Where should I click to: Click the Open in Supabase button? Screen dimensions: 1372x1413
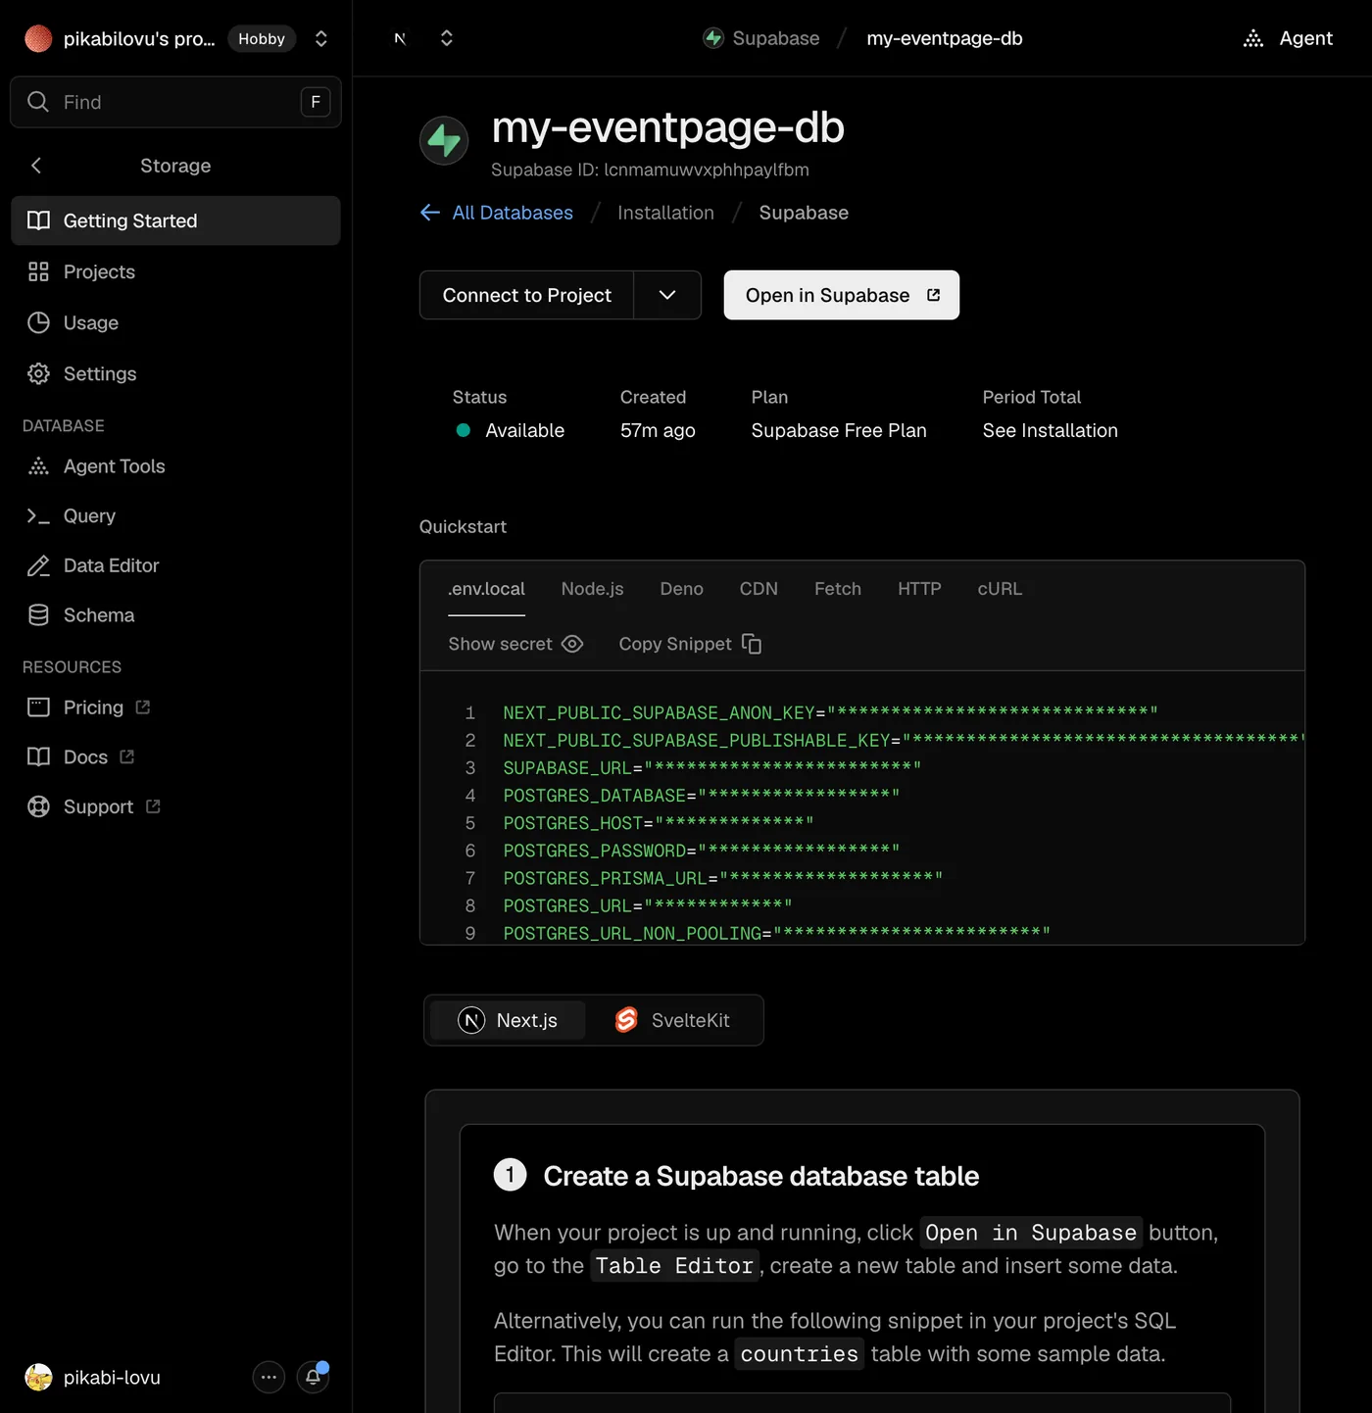point(842,295)
